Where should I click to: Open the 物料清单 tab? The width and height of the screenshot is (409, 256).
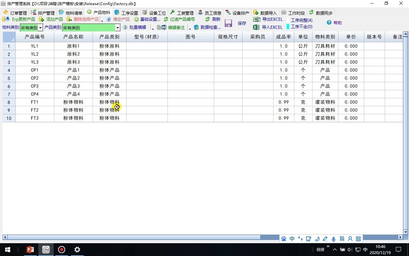[x=71, y=13]
